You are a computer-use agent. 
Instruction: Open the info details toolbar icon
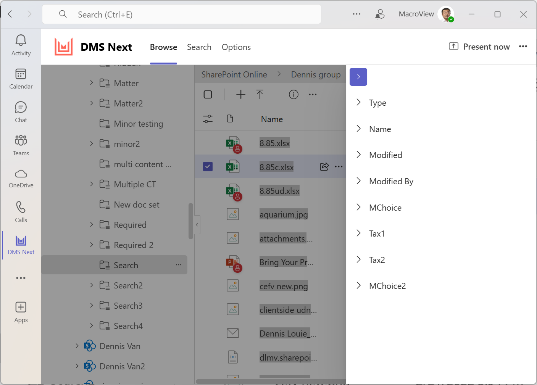click(x=293, y=94)
